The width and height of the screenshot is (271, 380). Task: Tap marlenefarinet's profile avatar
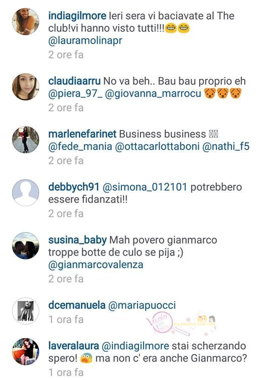pos(26,140)
